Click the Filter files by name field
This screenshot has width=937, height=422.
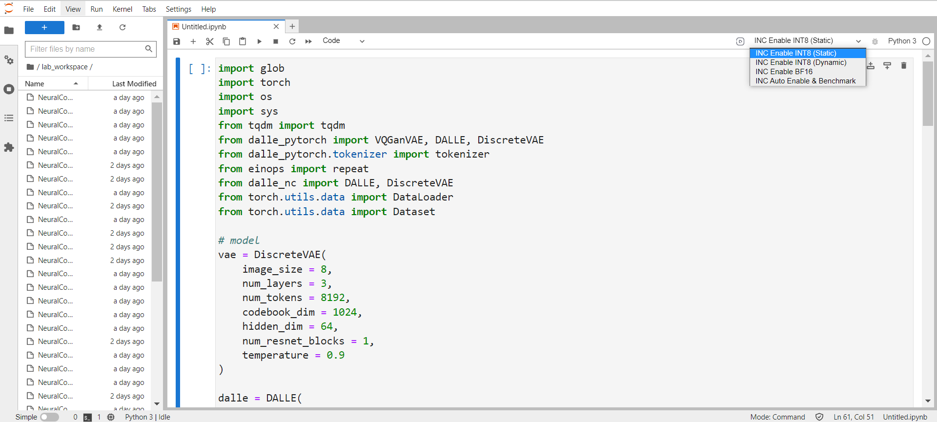(85, 49)
